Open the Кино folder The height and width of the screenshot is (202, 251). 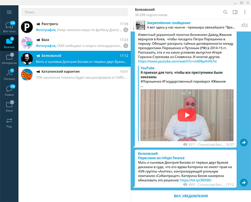9,106
